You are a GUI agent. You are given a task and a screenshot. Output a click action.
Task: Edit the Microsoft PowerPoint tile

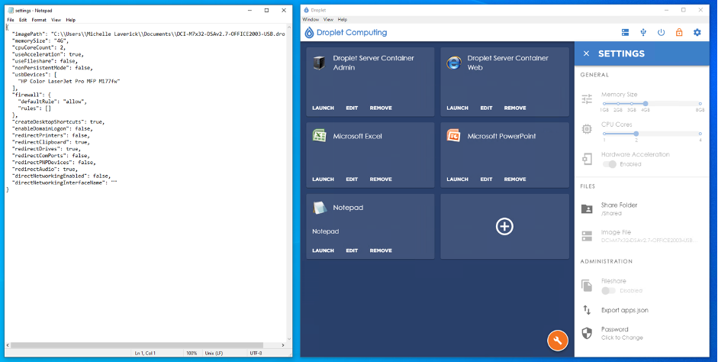click(486, 179)
